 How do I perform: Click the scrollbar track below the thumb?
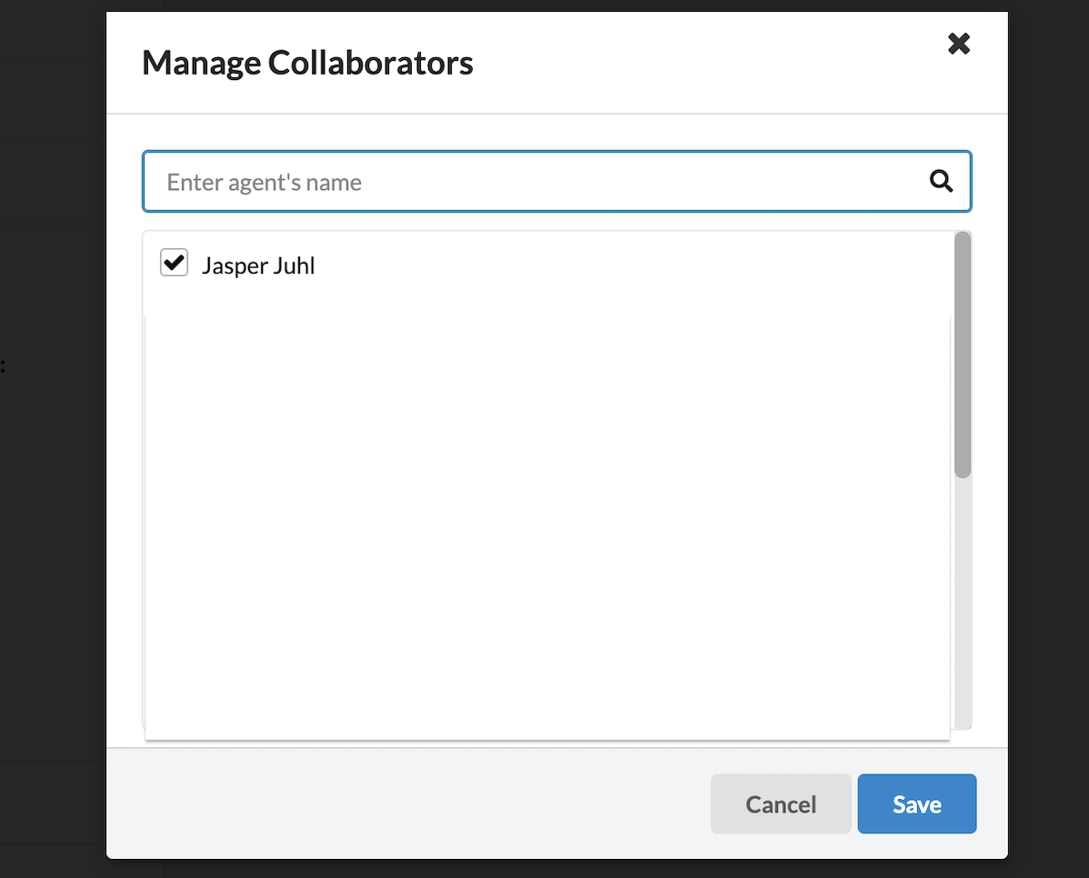pos(963,600)
